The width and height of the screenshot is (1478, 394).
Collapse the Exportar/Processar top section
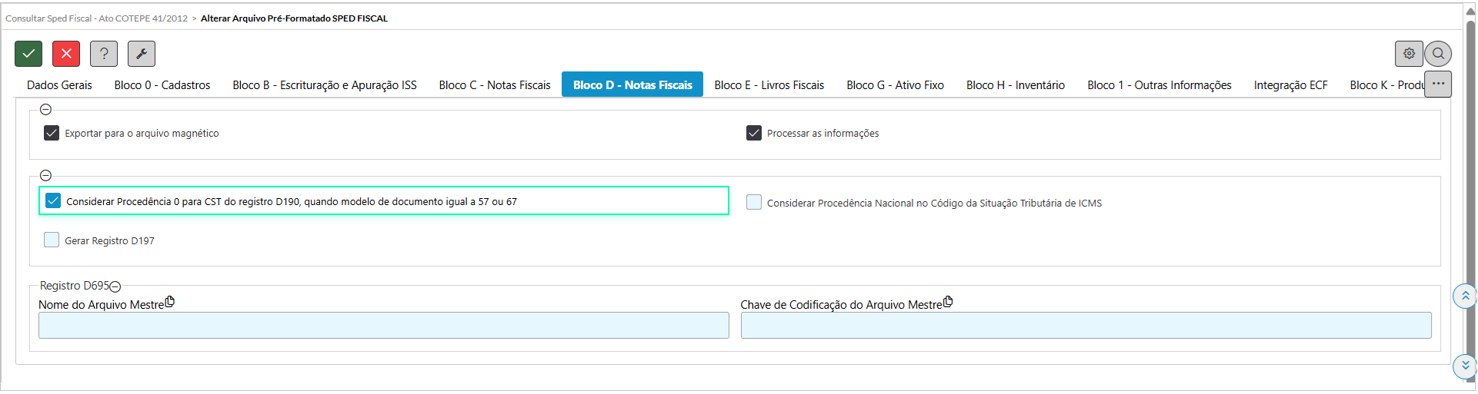(45, 110)
